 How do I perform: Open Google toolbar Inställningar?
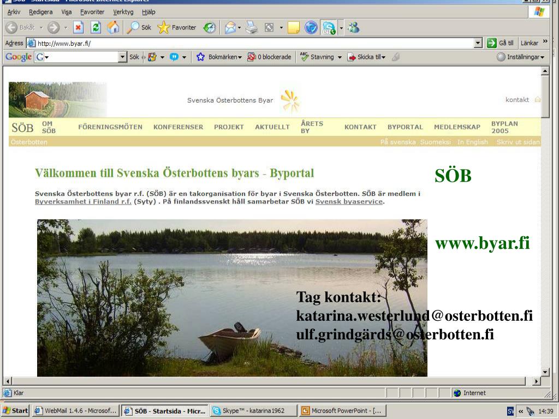520,57
